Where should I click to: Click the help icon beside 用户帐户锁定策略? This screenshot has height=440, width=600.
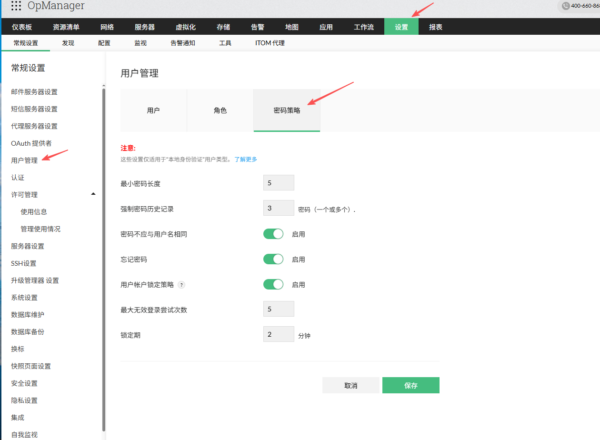pos(181,285)
